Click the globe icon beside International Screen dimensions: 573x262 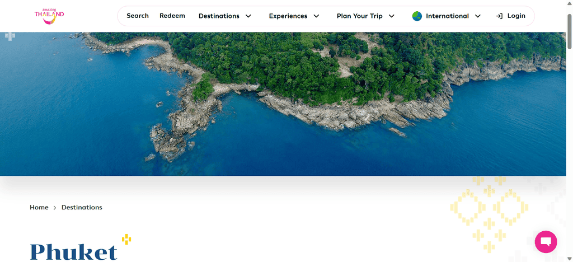click(x=417, y=16)
